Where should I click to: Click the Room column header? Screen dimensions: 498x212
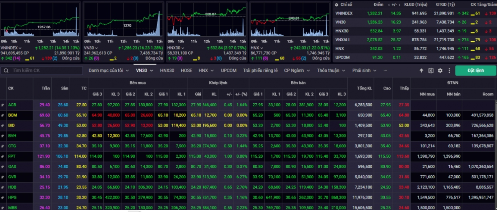[488, 94]
